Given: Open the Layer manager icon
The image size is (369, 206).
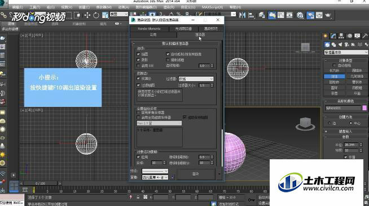Looking at the screenshot, I should 262,15.
